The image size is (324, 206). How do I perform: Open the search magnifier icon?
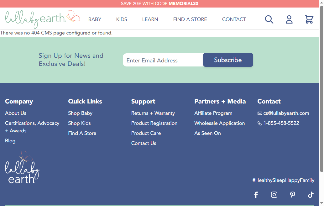[x=269, y=19]
